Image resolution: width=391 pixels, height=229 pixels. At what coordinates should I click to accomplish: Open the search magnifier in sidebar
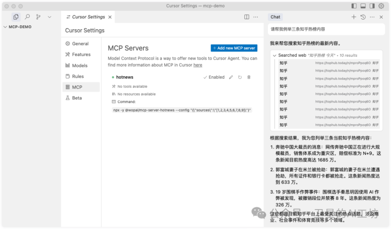(27, 17)
